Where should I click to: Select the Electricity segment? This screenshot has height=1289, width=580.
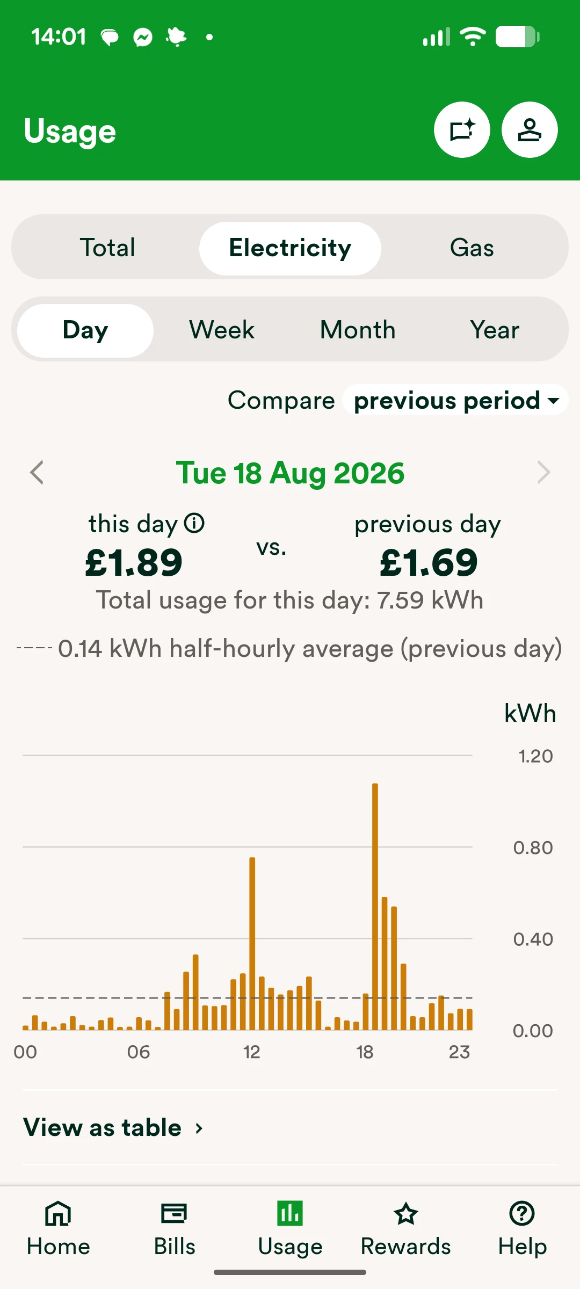[290, 248]
